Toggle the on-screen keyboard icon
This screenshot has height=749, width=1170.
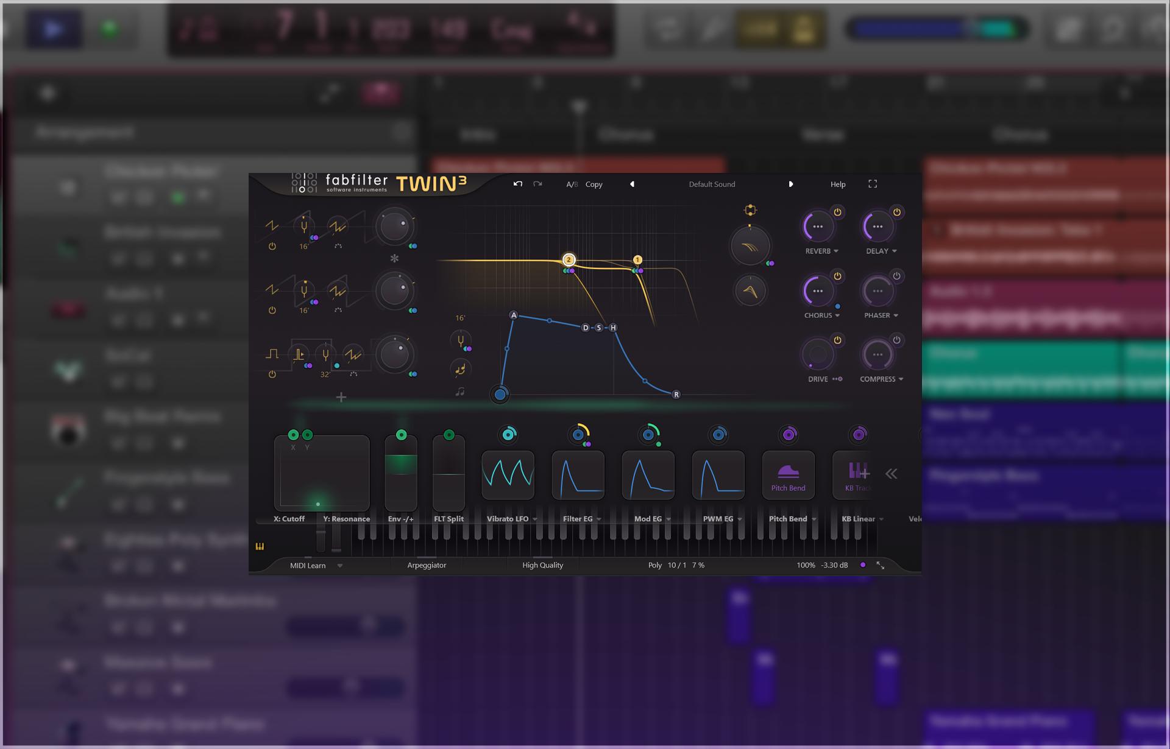tap(260, 546)
